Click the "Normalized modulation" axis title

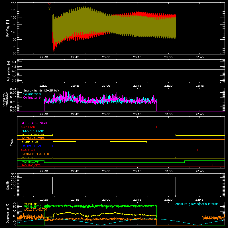pyautogui.click(x=5, y=99)
